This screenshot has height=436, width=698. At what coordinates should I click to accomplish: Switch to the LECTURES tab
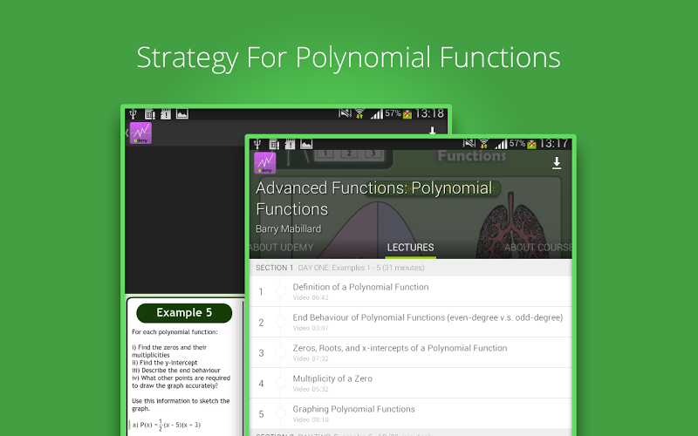410,248
